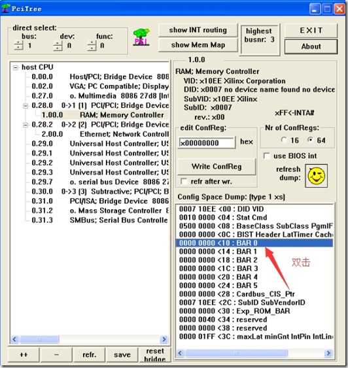348x368 pixels.
Task: Select 0.00.0 Host/PCI Bridge Device row
Action: pos(100,77)
